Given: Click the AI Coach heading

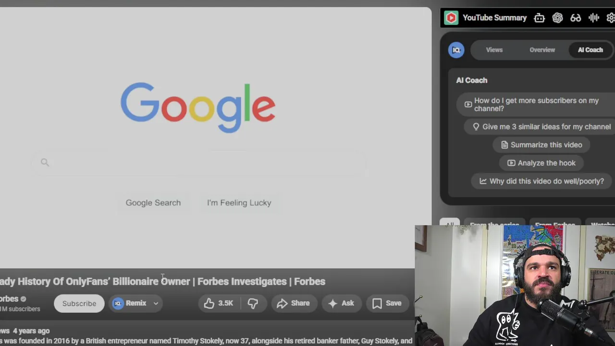Looking at the screenshot, I should [x=471, y=80].
